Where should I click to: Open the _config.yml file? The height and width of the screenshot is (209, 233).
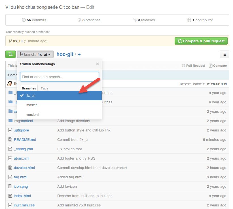tap(23, 149)
